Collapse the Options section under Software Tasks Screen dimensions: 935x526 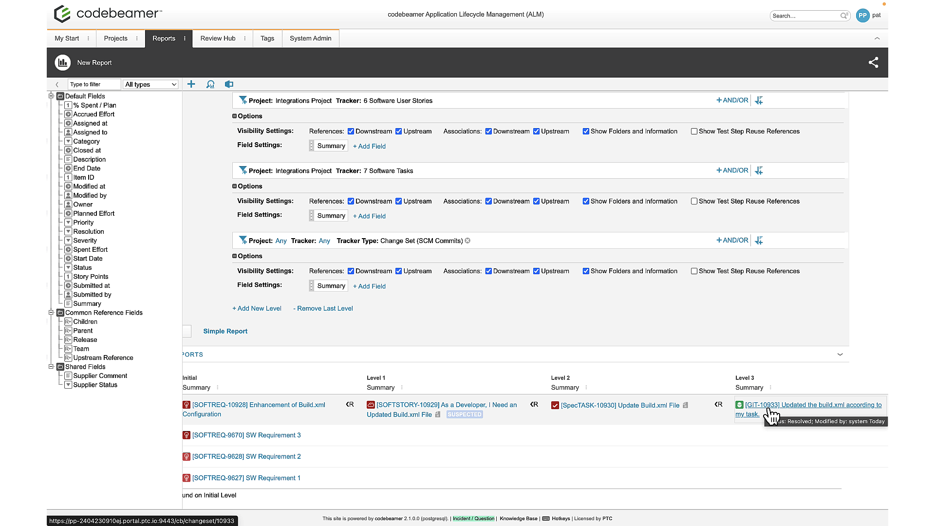[x=235, y=186]
